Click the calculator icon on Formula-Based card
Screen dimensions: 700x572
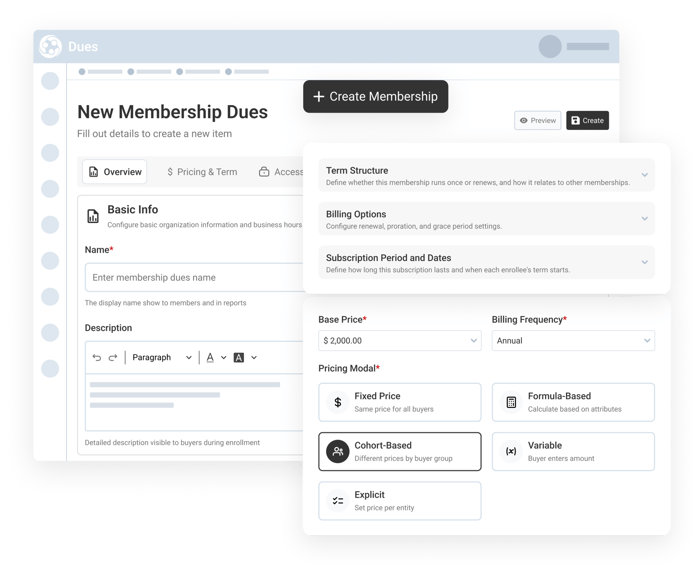(x=511, y=402)
